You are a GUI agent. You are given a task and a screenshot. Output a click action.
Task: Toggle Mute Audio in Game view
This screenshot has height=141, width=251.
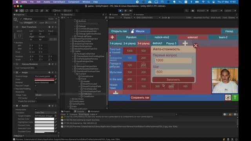click(216, 18)
